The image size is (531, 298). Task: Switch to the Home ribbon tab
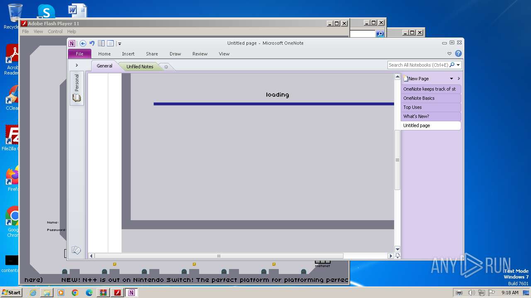(x=105, y=54)
